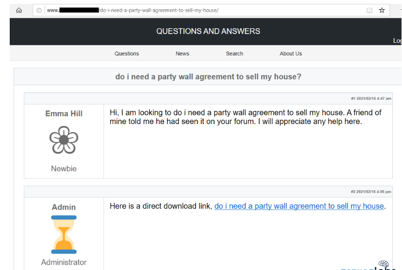Click the Admin username
Screen dimensions: 402x270
pyautogui.click(x=64, y=207)
